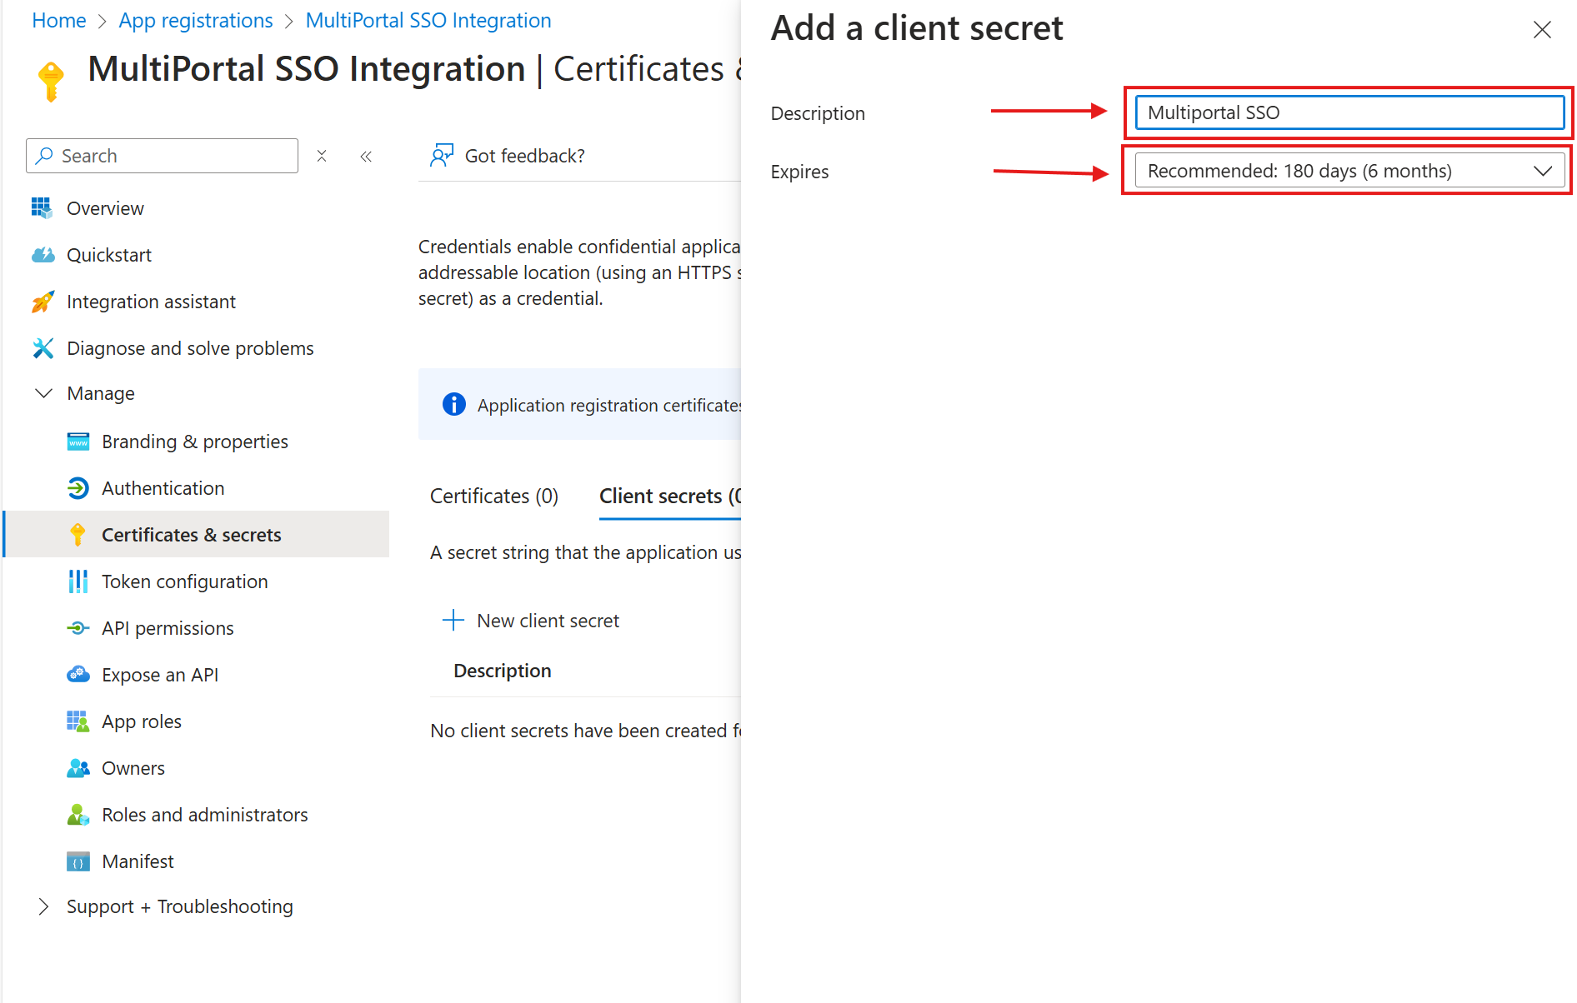
Task: Click the Certificates & secrets key icon in sidebar
Action: (78, 535)
